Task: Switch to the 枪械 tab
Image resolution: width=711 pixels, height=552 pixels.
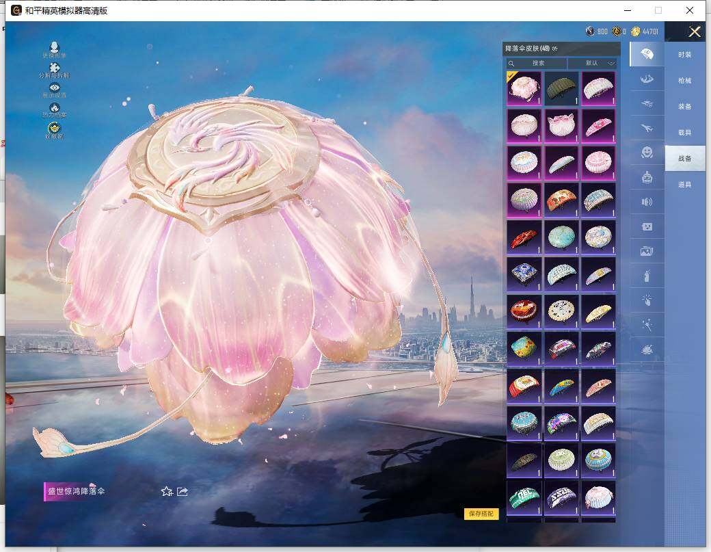Action: [685, 80]
